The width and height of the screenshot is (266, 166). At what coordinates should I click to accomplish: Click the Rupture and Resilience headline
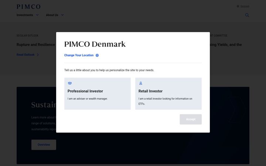[36, 45]
